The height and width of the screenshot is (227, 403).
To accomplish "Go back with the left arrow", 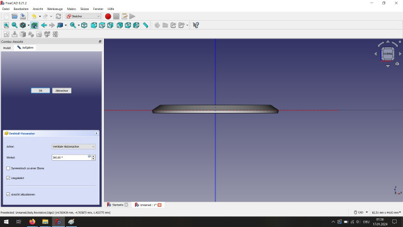I will tap(44, 25).
